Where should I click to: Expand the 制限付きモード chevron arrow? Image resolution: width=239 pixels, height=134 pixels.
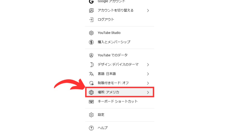coord(148,83)
